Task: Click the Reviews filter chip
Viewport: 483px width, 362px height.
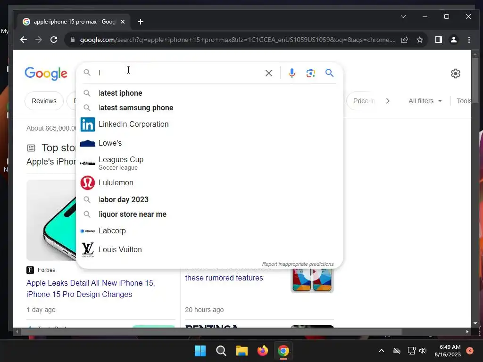Action: tap(44, 101)
